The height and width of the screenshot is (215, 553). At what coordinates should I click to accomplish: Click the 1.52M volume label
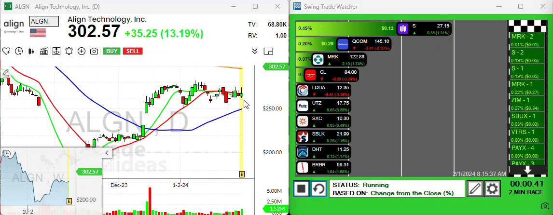pos(276,209)
